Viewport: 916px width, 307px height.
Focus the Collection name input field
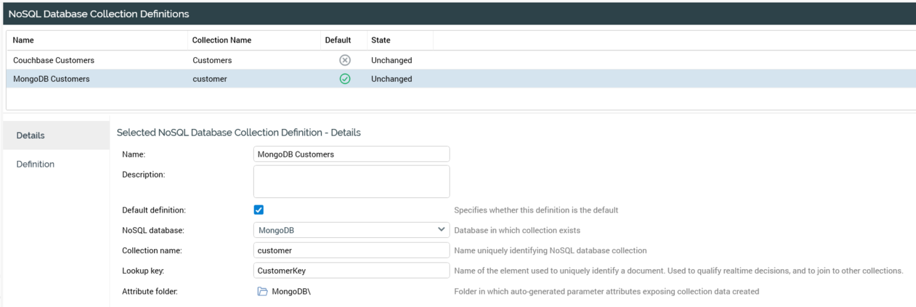[351, 251]
